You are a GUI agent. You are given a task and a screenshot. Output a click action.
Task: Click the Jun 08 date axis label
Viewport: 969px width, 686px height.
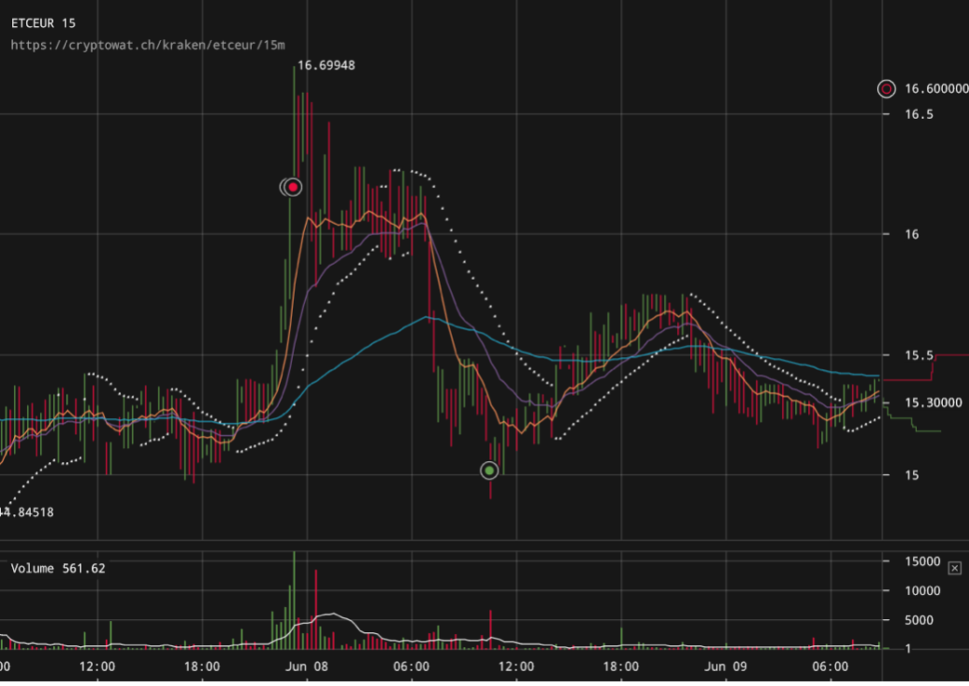[x=307, y=666]
